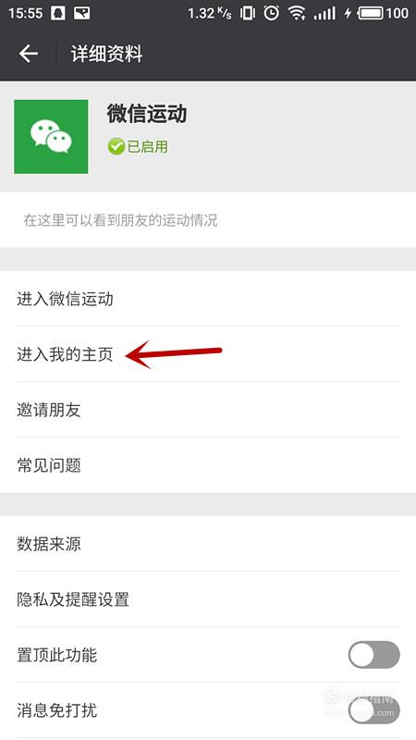Open 进入微信运动
The height and width of the screenshot is (740, 416).
[208, 299]
